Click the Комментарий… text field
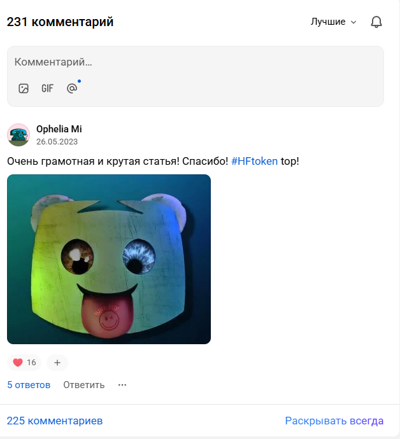Screen dimensions: 400x439 point(196,62)
